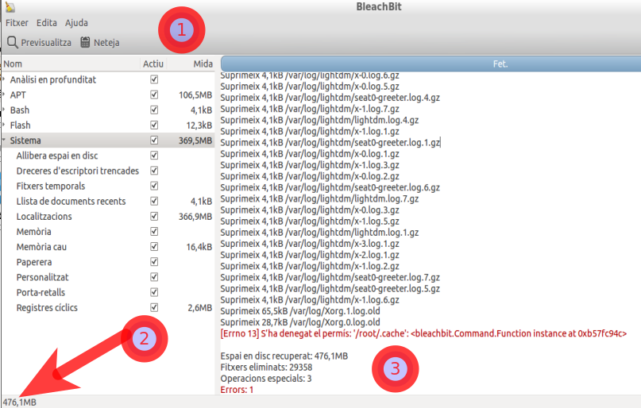Uncheck the Personalitzat option
The image size is (641, 408).
coord(154,277)
